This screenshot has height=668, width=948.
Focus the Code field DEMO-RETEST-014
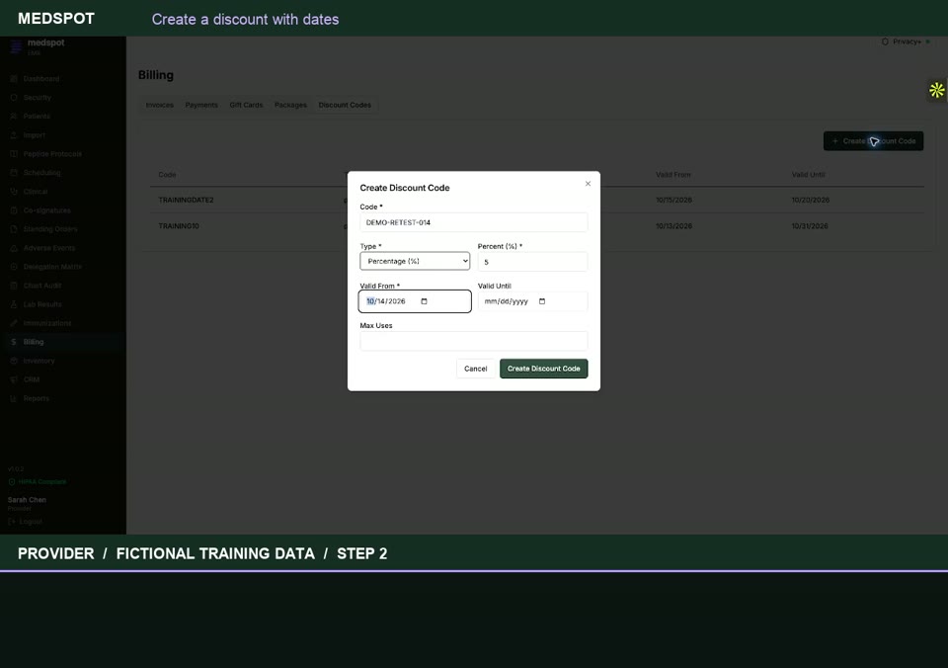point(473,222)
